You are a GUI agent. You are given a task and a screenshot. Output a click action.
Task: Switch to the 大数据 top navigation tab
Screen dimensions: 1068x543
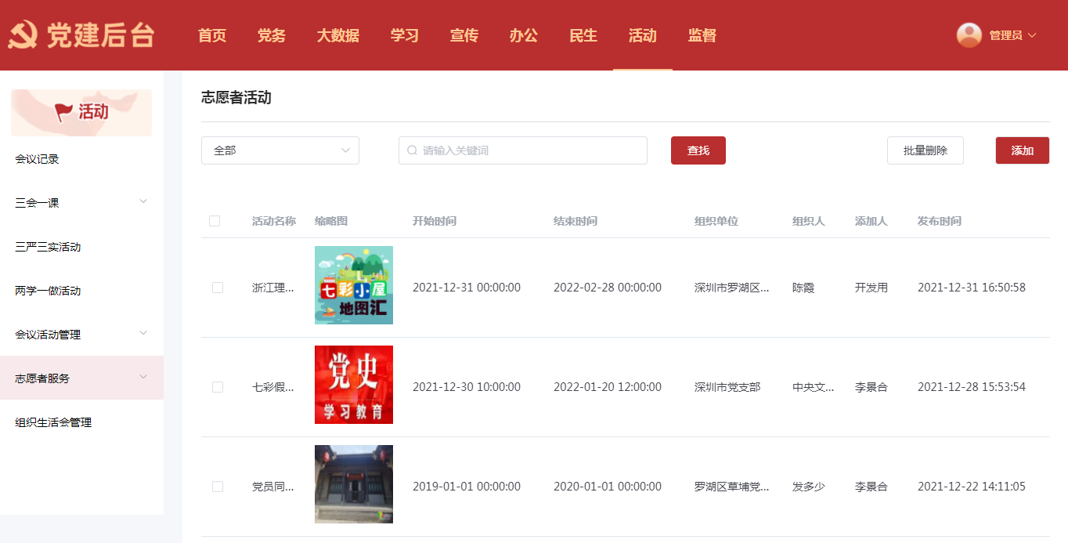[337, 35]
